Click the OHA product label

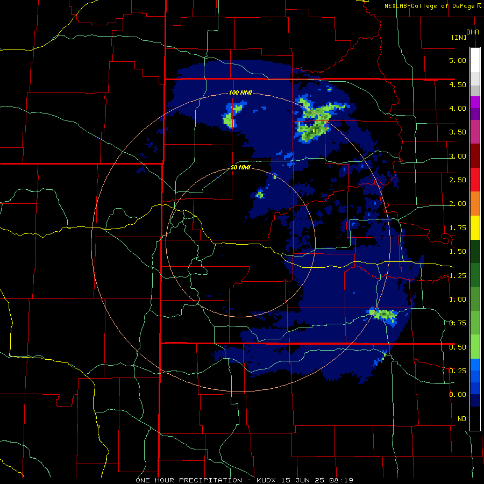(x=473, y=32)
